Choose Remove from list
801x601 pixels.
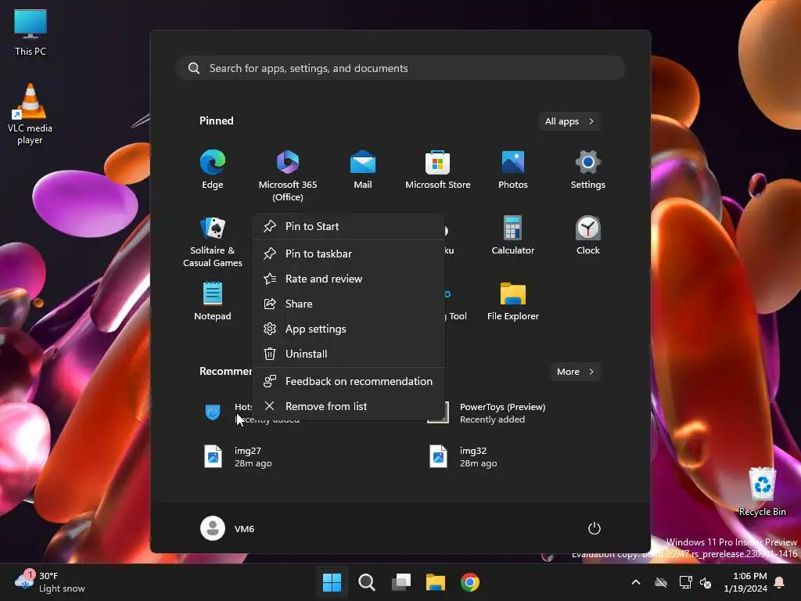click(348, 406)
